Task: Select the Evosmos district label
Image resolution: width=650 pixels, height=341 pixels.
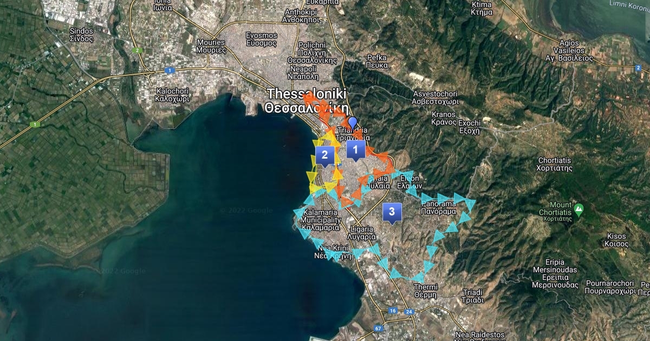Action: click(262, 39)
